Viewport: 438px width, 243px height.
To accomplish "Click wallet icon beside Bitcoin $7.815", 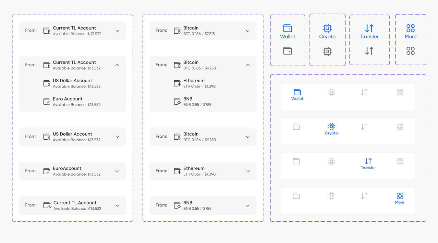I will [177, 31].
